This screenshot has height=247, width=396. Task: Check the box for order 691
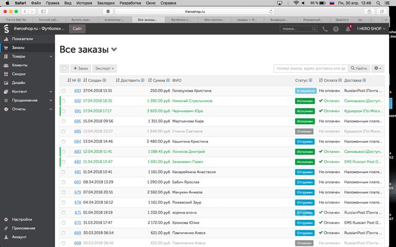pyautogui.click(x=63, y=111)
